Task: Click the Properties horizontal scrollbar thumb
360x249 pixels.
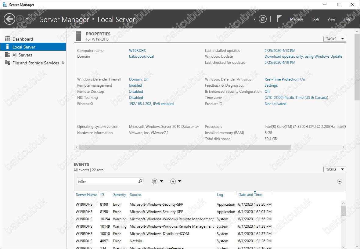Action: click(185, 147)
